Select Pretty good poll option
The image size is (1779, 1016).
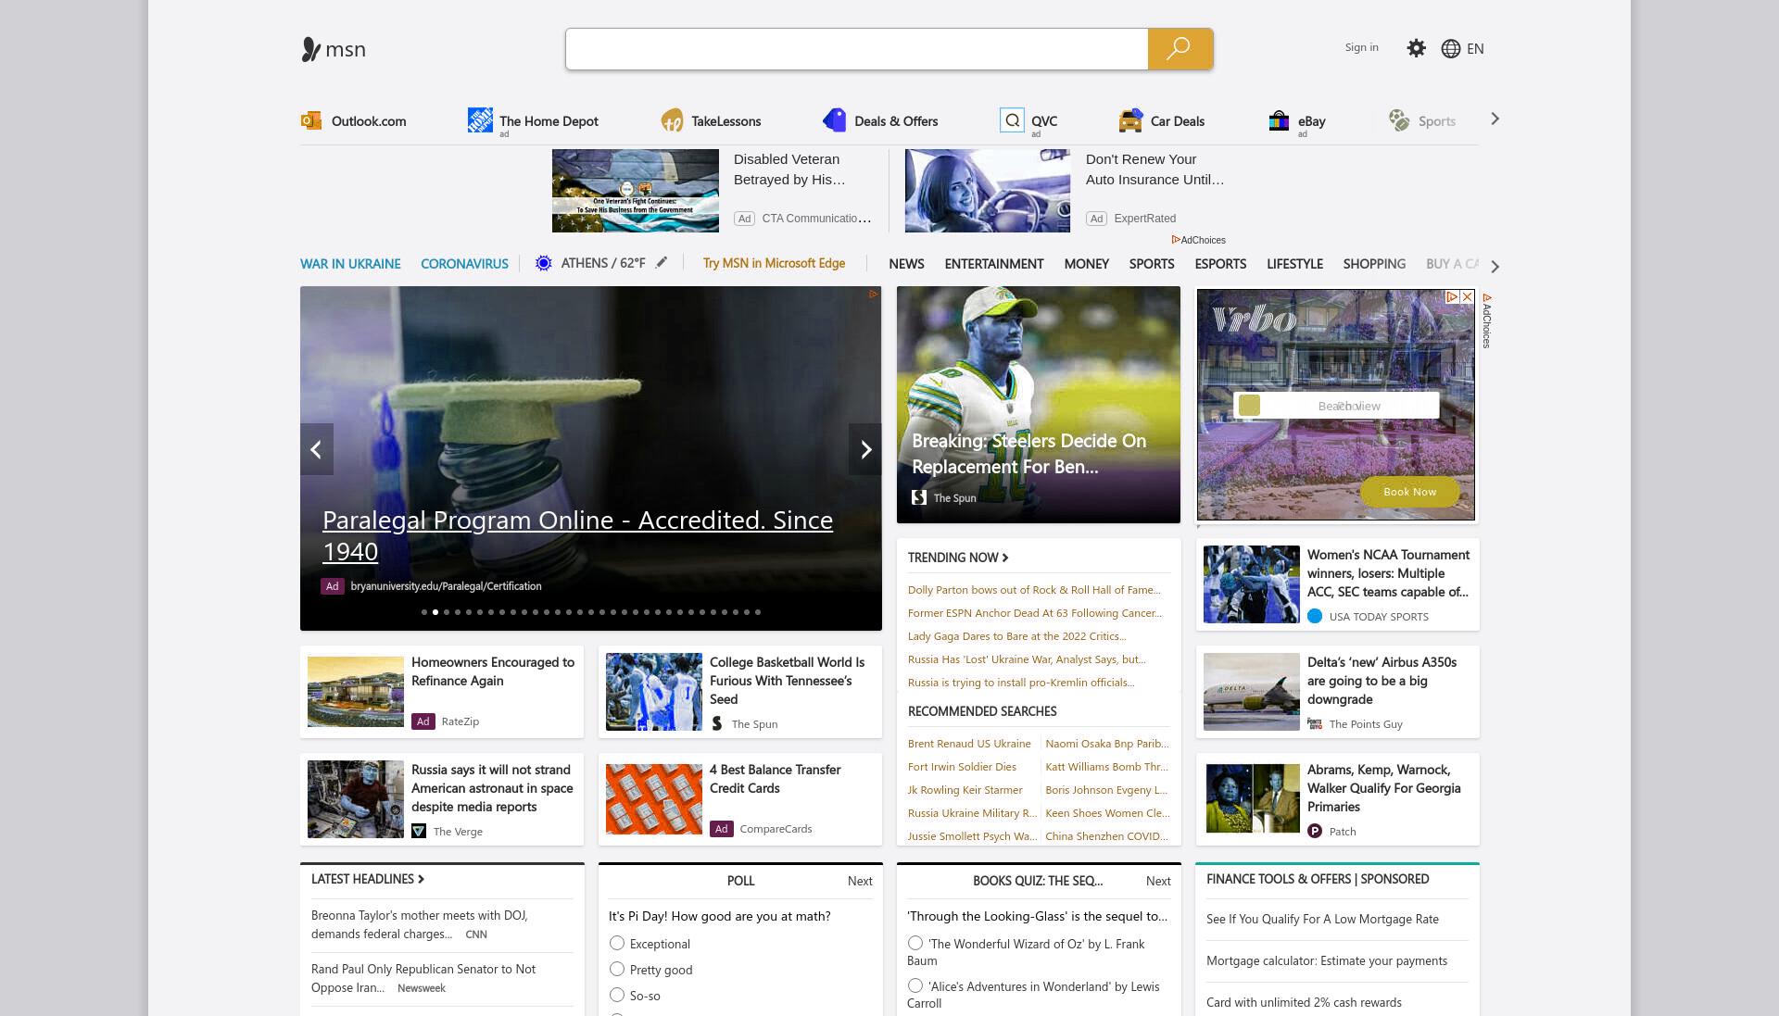click(617, 969)
